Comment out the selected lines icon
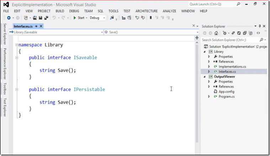This screenshot has height=156, width=270. (x=137, y=18)
